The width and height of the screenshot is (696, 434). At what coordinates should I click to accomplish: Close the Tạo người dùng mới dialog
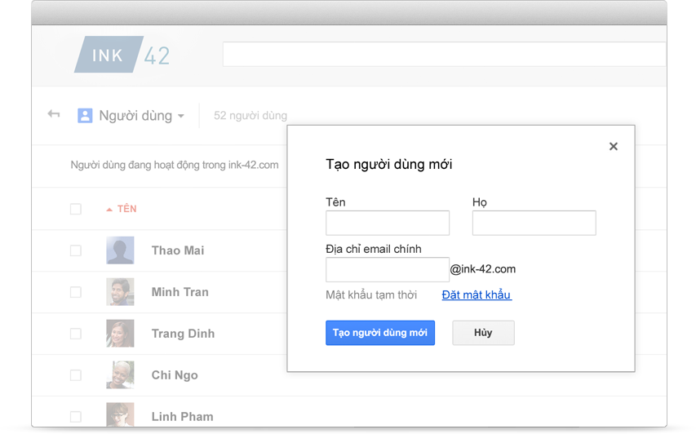[613, 147]
